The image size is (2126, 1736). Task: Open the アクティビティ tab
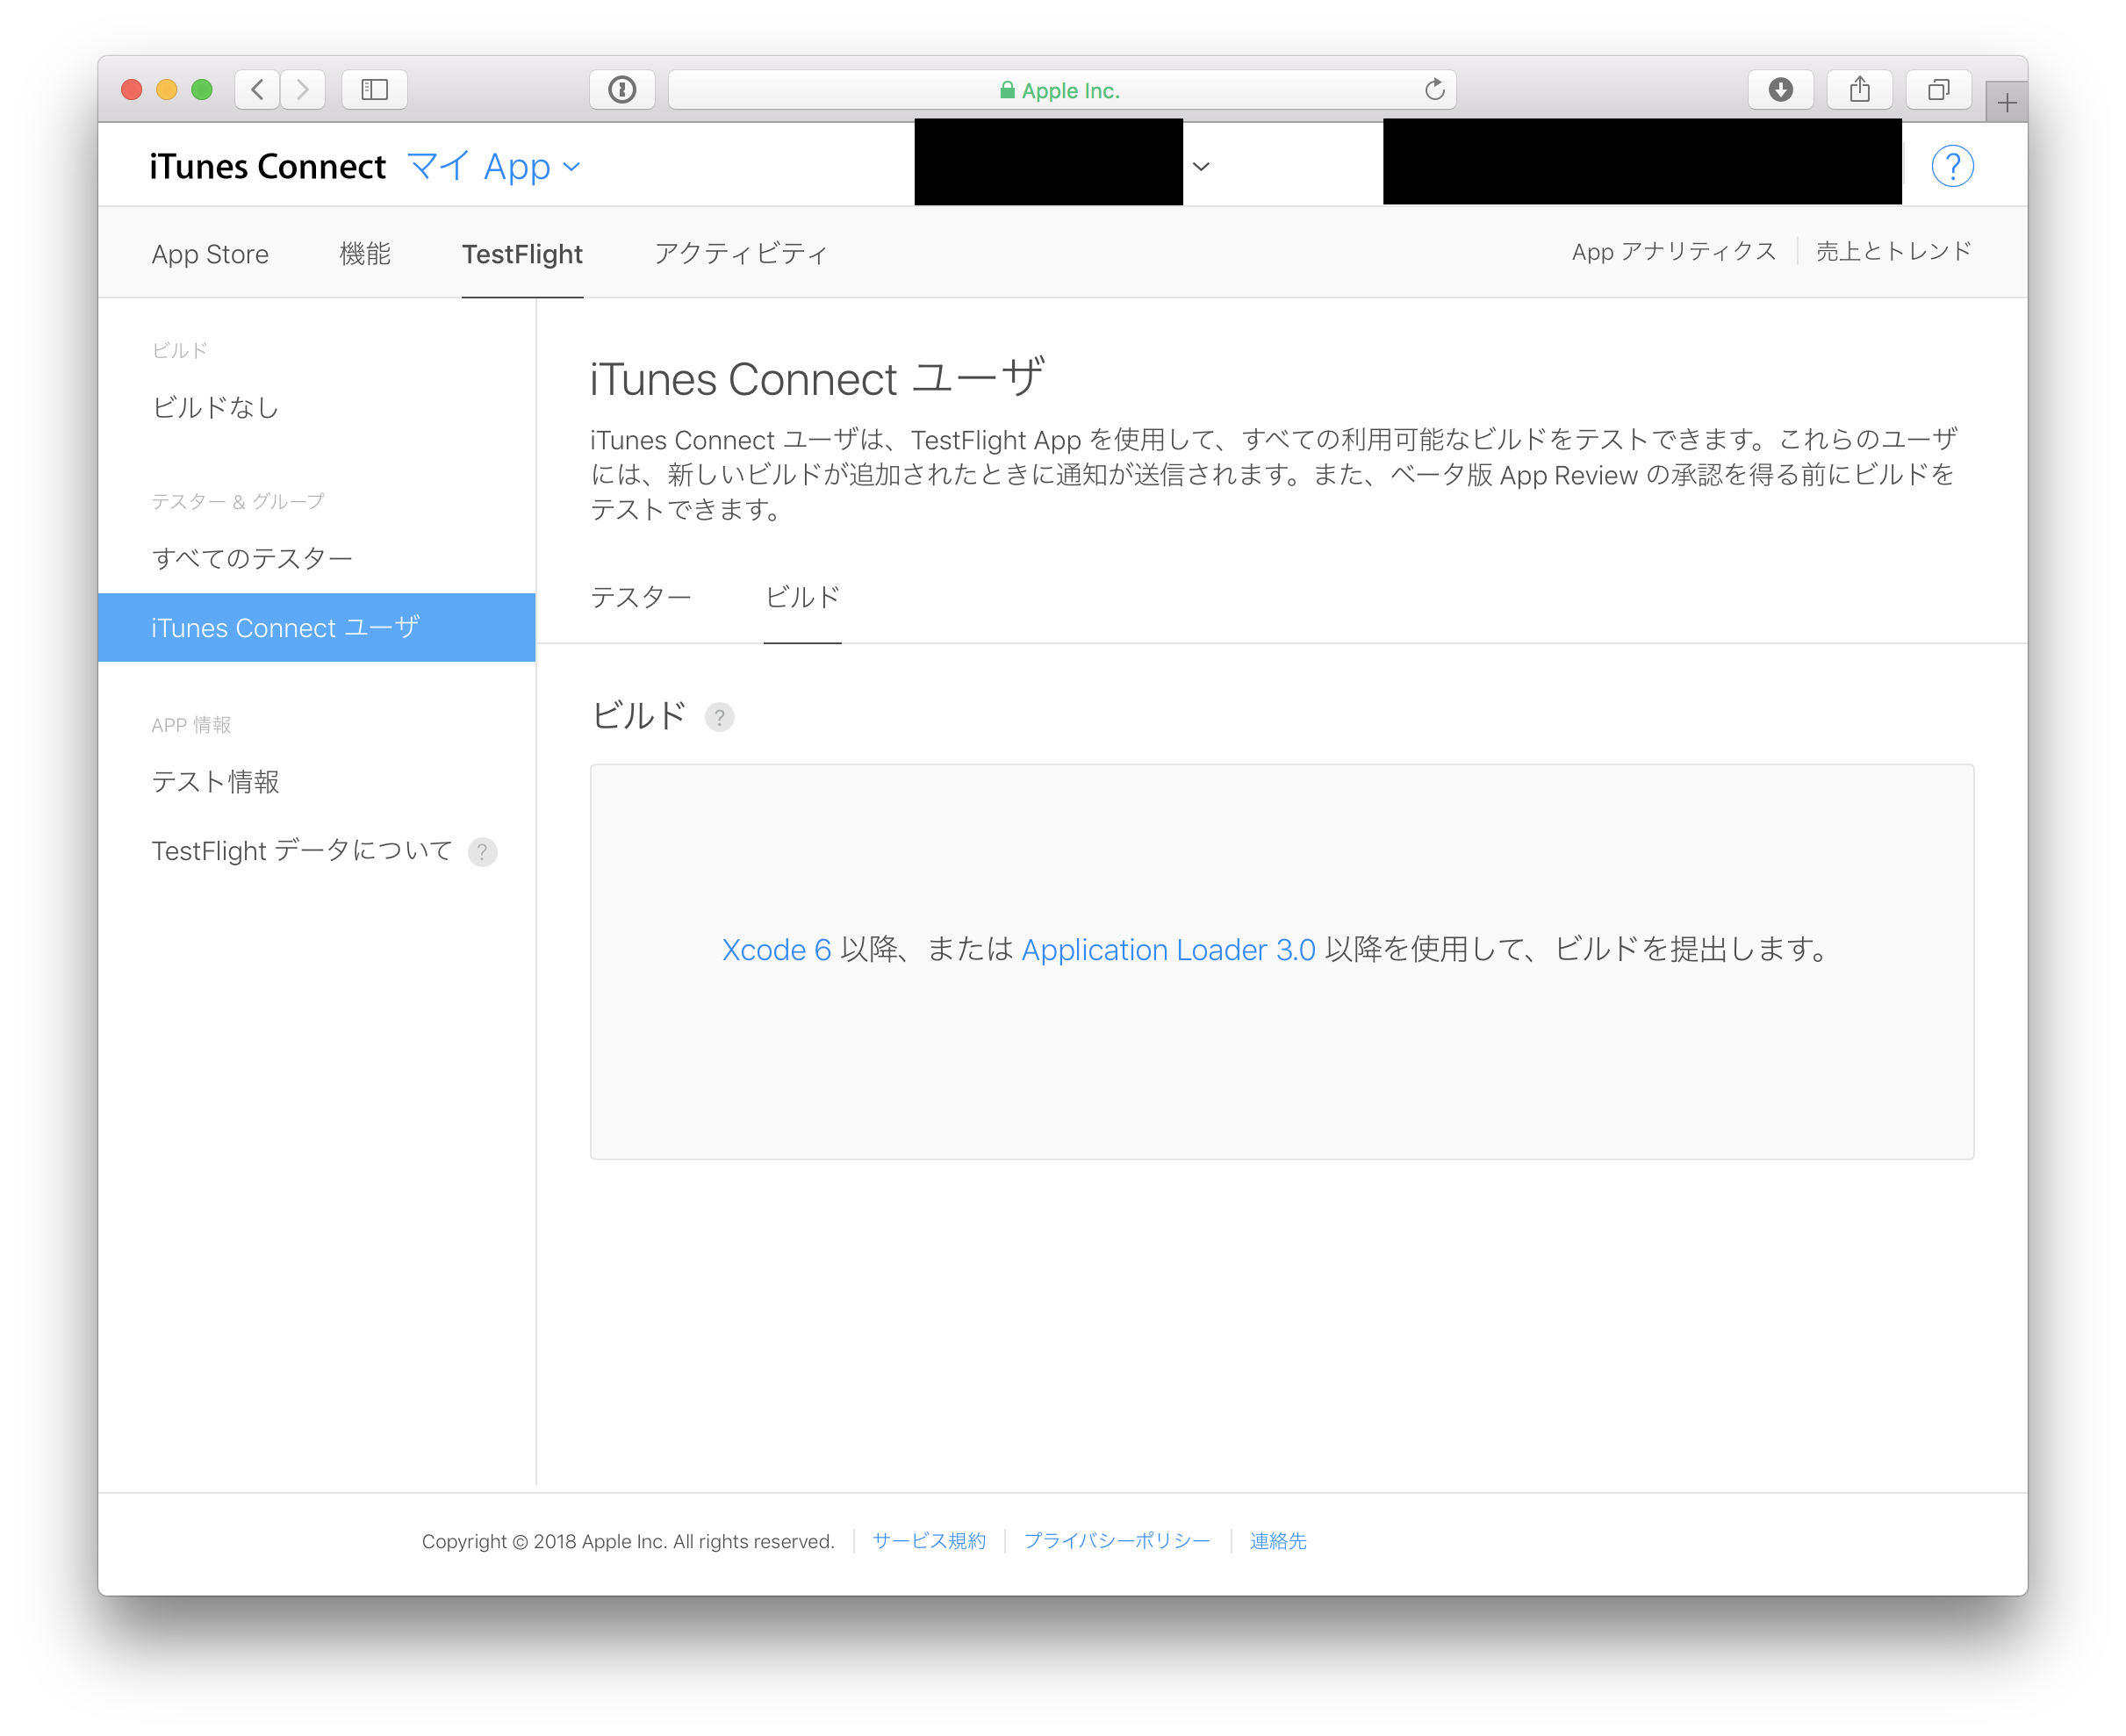pyautogui.click(x=740, y=254)
